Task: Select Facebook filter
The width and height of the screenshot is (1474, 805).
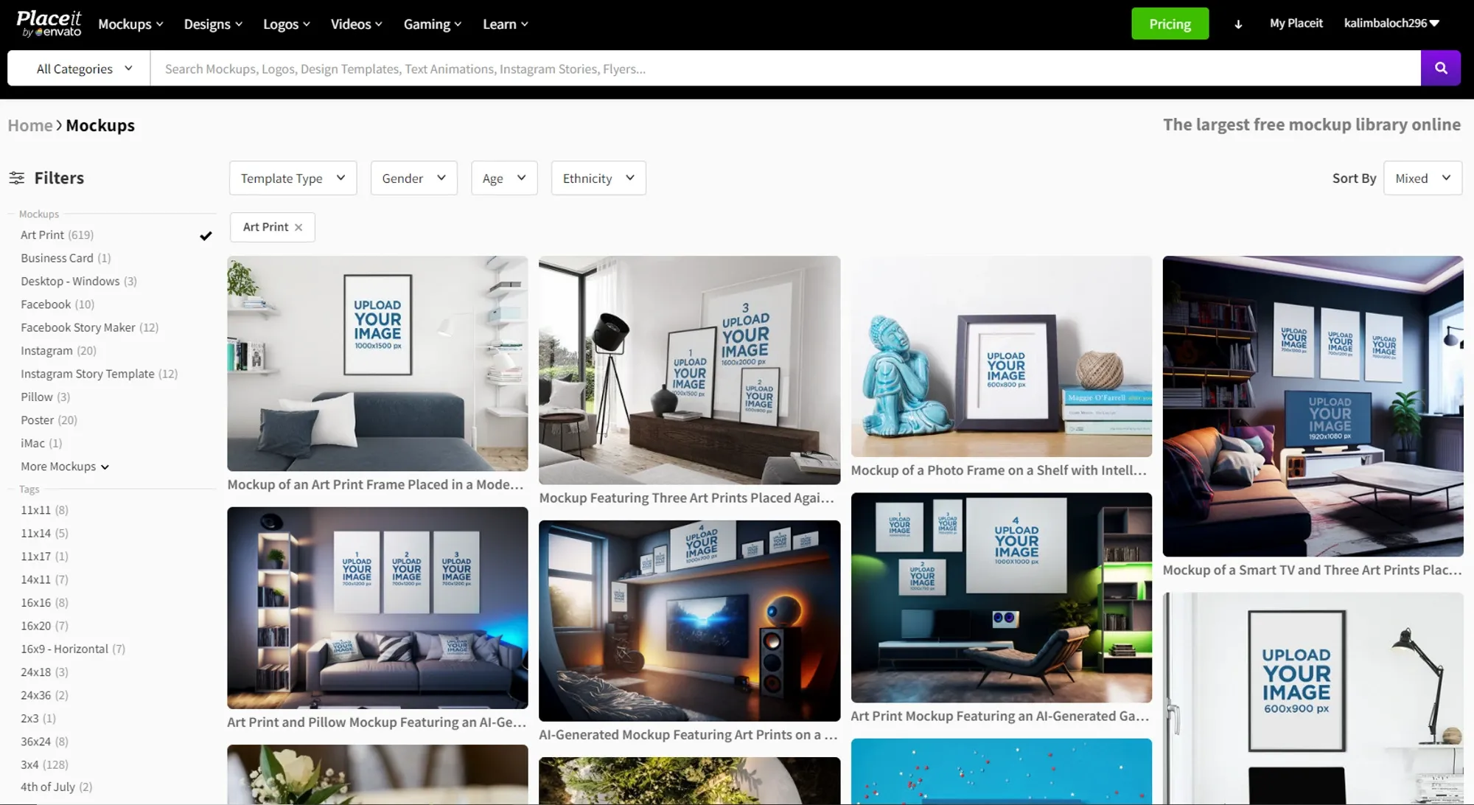Action: pos(57,304)
